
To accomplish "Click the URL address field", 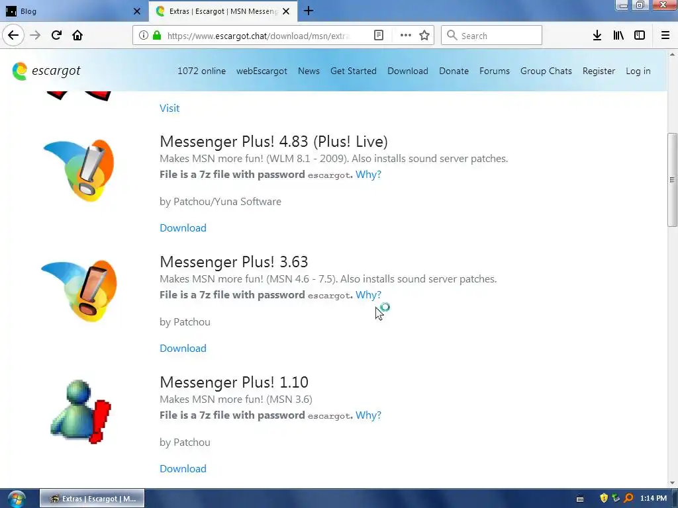I will click(x=260, y=36).
